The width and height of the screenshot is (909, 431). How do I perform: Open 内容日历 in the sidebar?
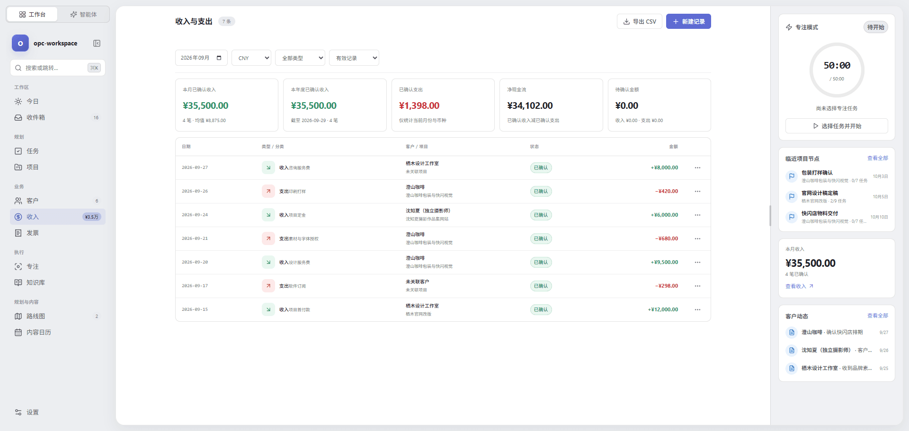pyautogui.click(x=58, y=333)
